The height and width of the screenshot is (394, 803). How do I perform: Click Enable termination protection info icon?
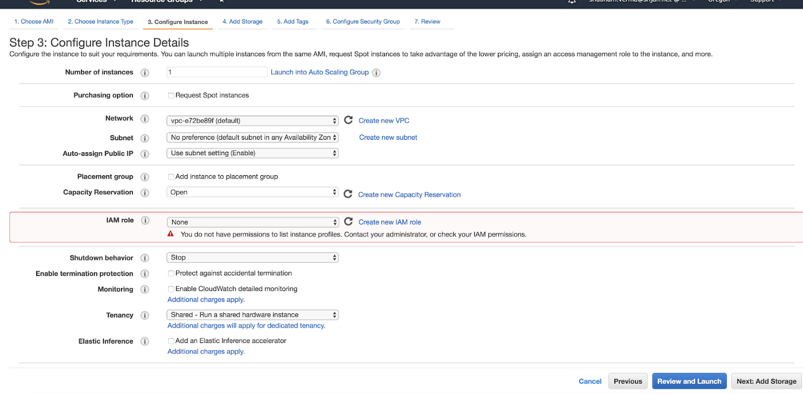(145, 274)
